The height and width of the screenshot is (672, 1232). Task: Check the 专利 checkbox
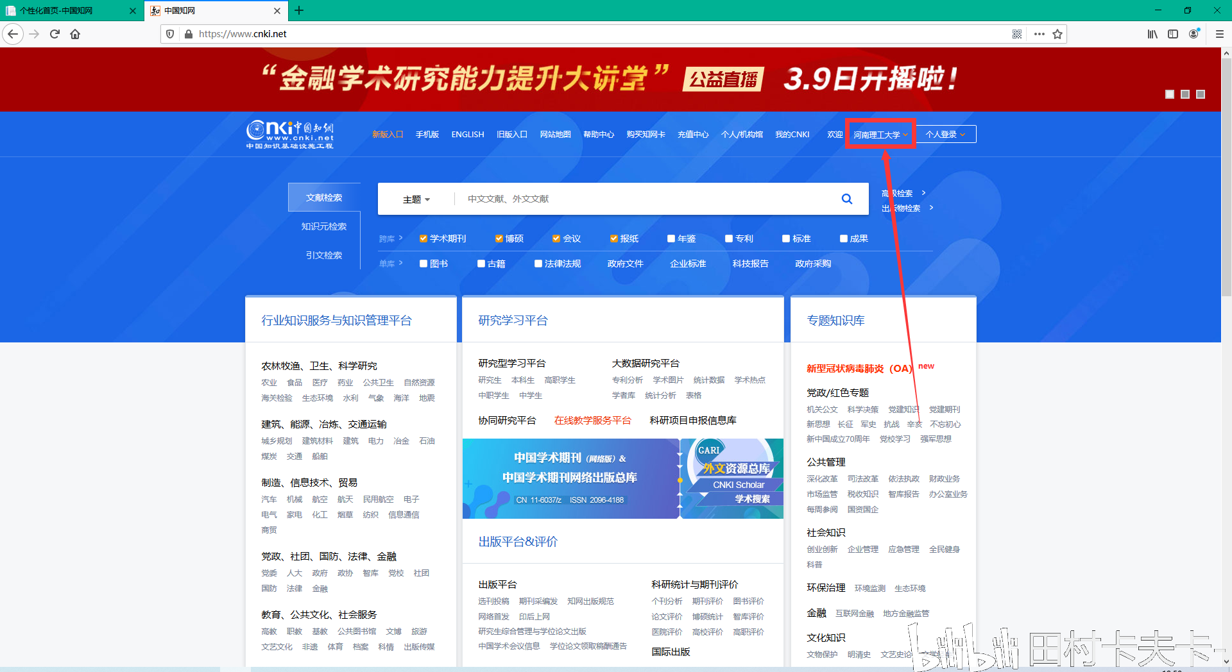[x=729, y=239]
